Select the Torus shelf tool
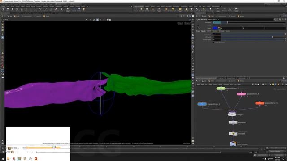This screenshot has width=287, height=161. point(17,9)
